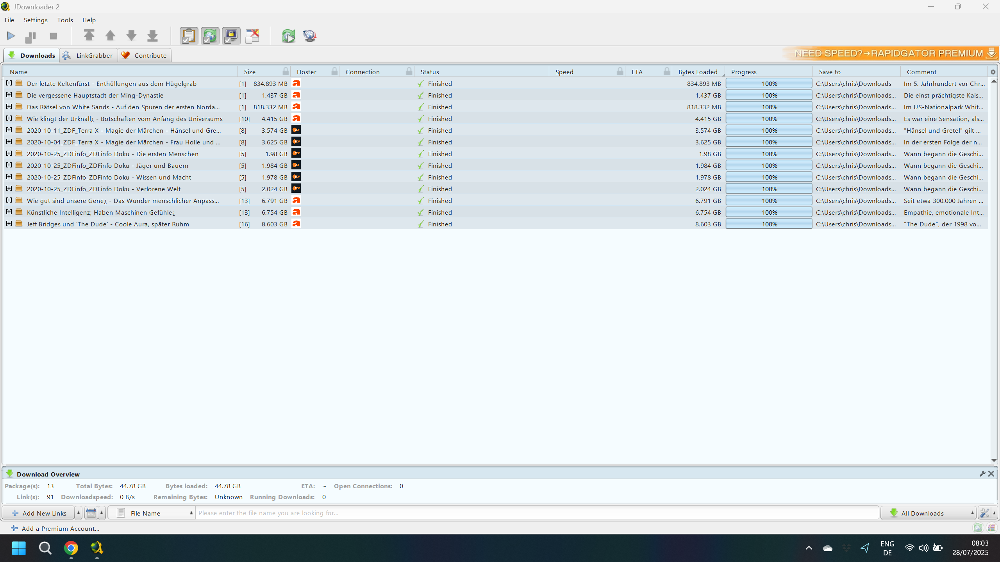Click progress bar of Künstliche Intelligenz package
Image resolution: width=1000 pixels, height=562 pixels.
(x=769, y=212)
